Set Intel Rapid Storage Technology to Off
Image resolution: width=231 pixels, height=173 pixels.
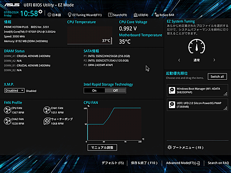(x=115, y=90)
